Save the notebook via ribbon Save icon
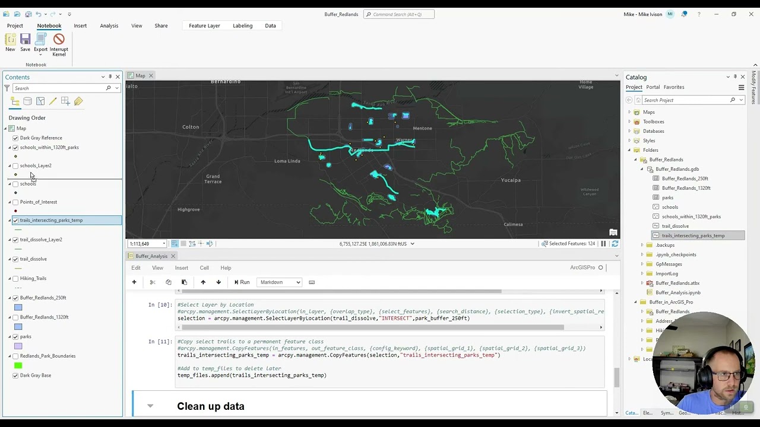Screen dimensions: 760x427 [25, 42]
